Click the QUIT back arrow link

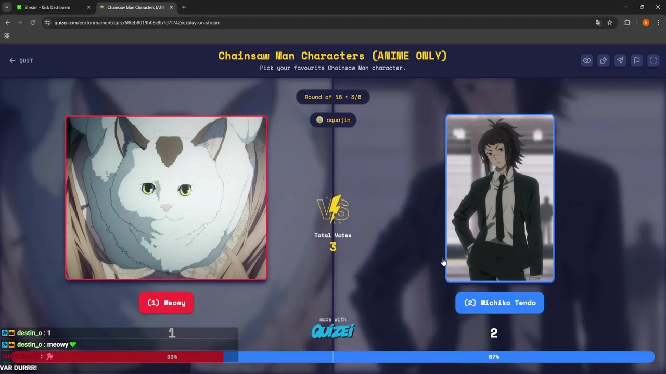pyautogui.click(x=21, y=61)
